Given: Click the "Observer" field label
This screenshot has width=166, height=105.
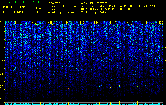Looking at the screenshot, I should pyautogui.click(x=54, y=3).
